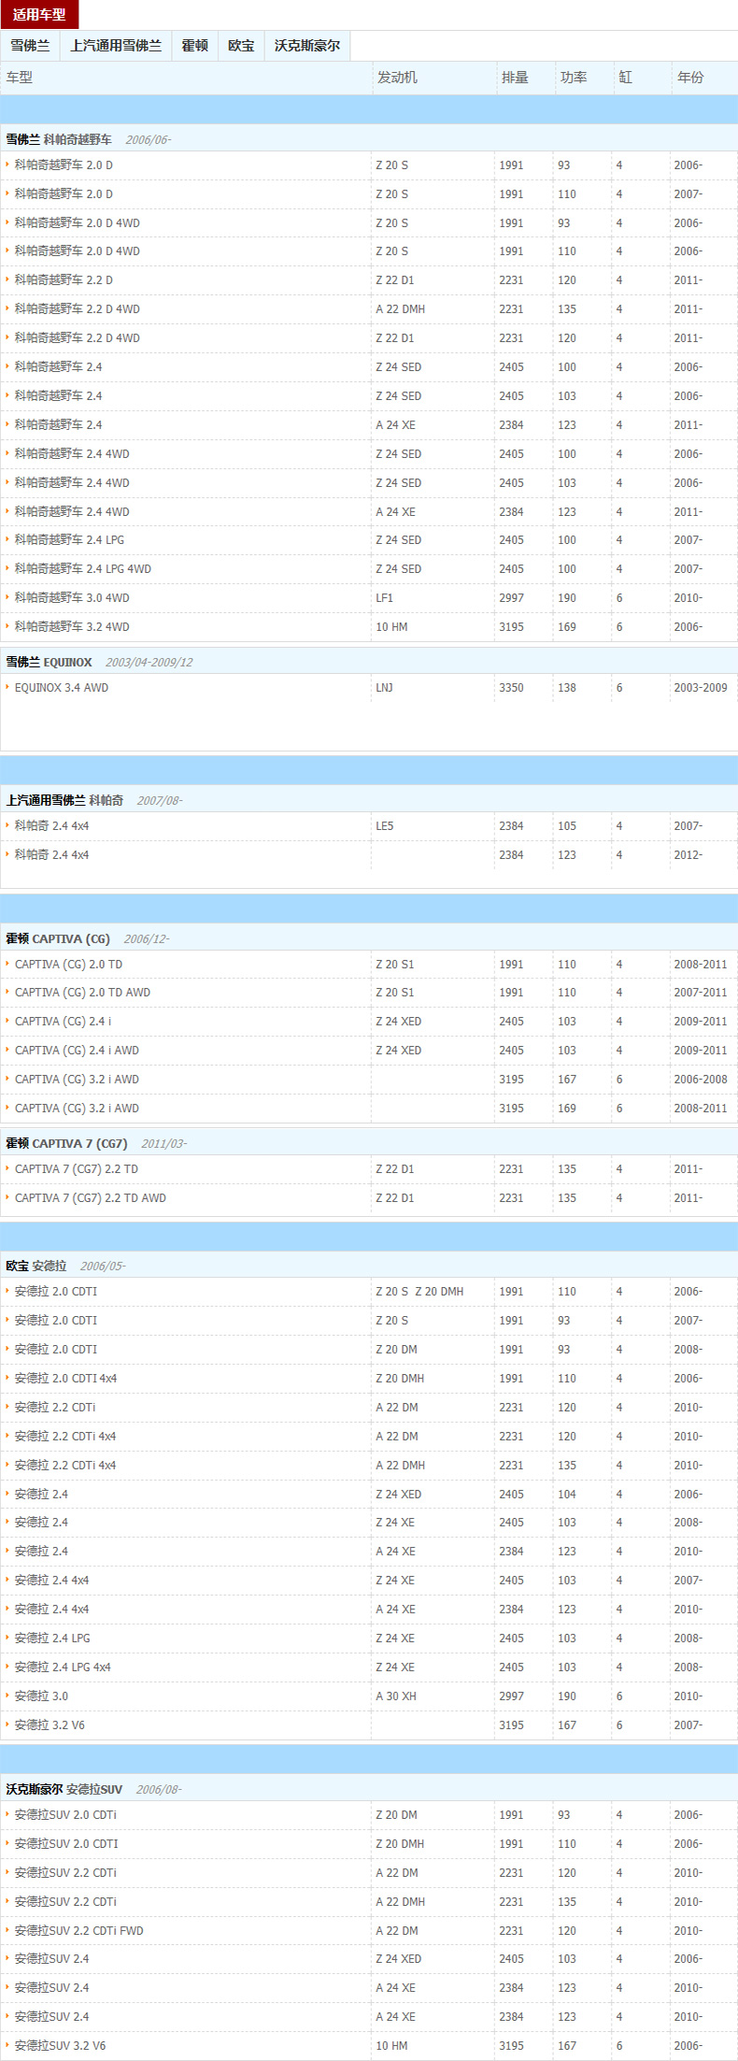Open the 科帕奇越野车 3.2 4WD link
The width and height of the screenshot is (738, 2061).
pos(72,627)
